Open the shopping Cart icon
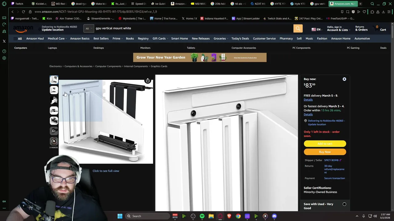 click(380, 28)
